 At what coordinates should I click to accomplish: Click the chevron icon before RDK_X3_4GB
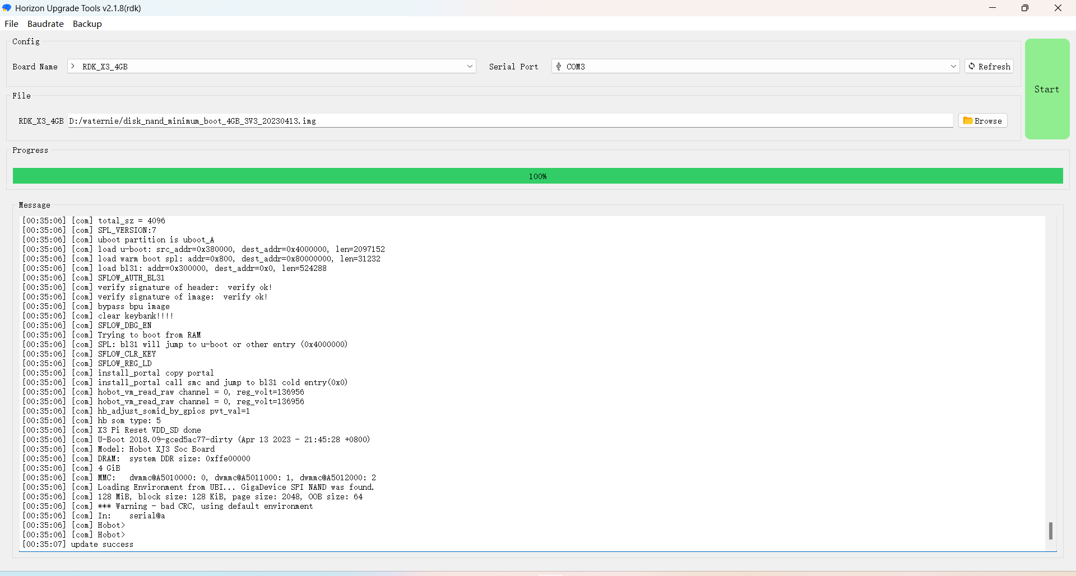pos(73,67)
